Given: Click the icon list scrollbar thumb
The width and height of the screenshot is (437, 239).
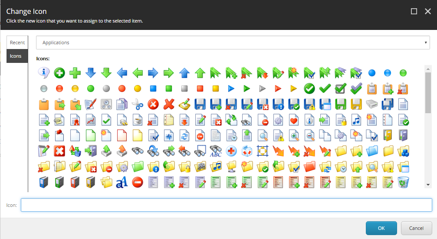Looking at the screenshot, I should (428, 92).
